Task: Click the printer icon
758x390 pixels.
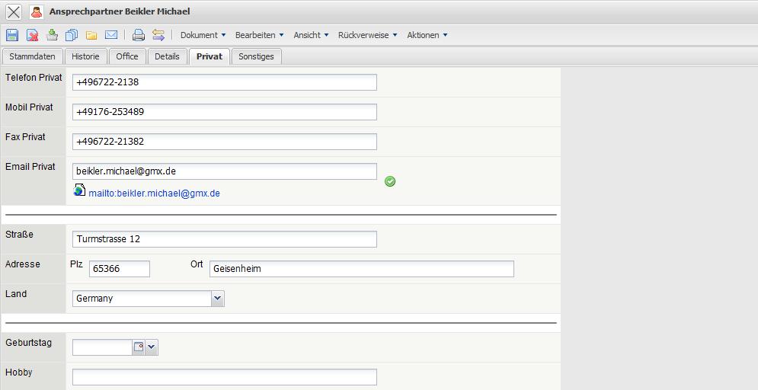Action: point(138,35)
